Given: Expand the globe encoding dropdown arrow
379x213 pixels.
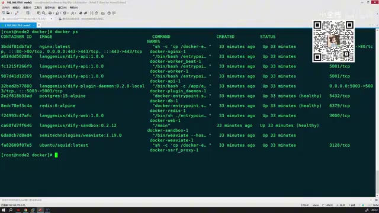Looking at the screenshot, I should [x=68, y=13].
